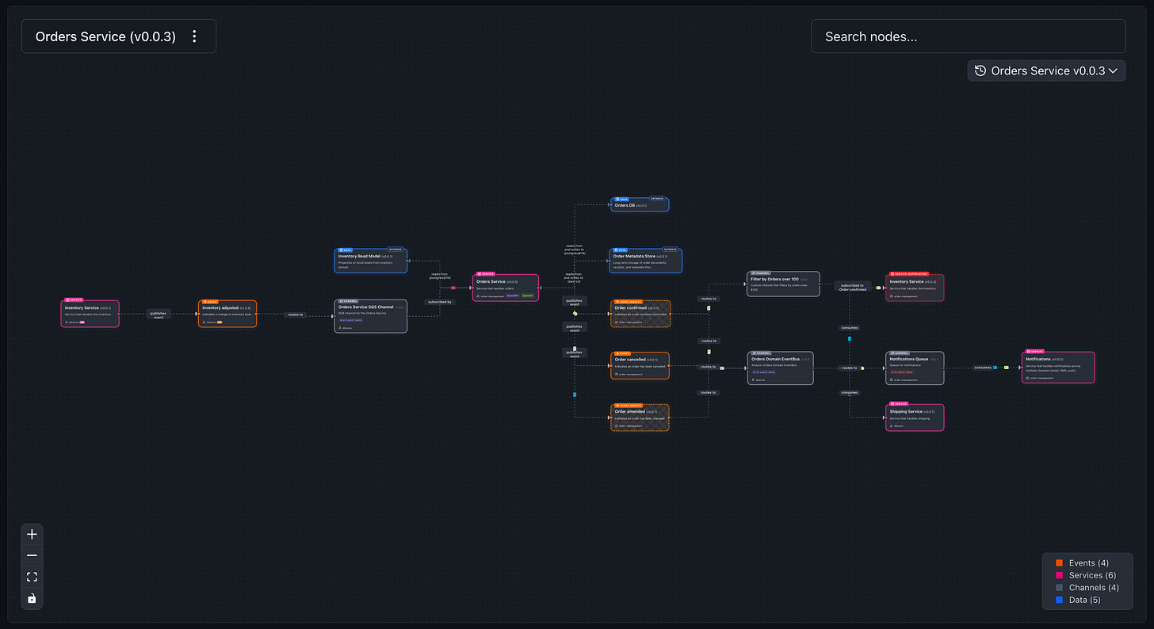The height and width of the screenshot is (629, 1154).
Task: Toggle the interactivity lock in the controls panel
Action: pyautogui.click(x=32, y=598)
